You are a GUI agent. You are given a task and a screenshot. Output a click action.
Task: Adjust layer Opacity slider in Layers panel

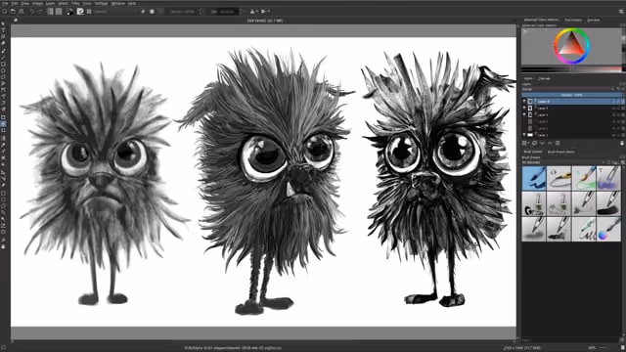(x=571, y=95)
